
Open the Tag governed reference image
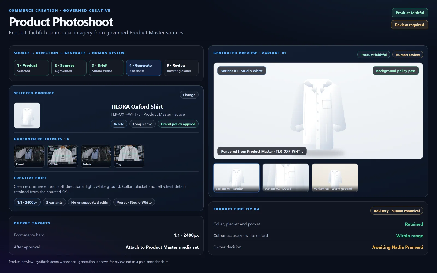pyautogui.click(x=129, y=156)
